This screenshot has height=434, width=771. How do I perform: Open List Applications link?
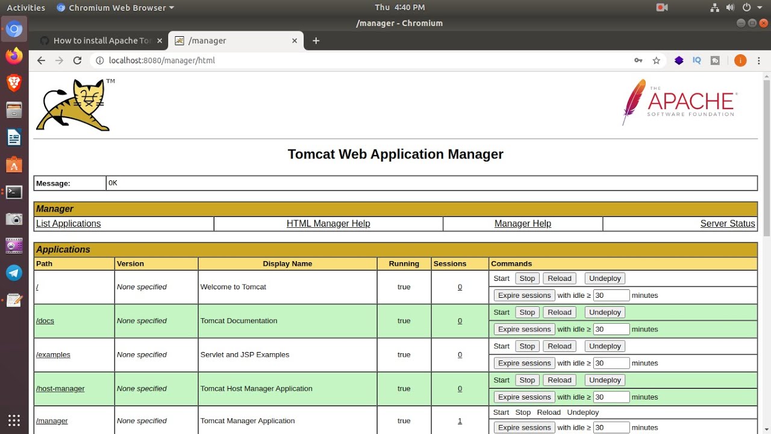68,224
